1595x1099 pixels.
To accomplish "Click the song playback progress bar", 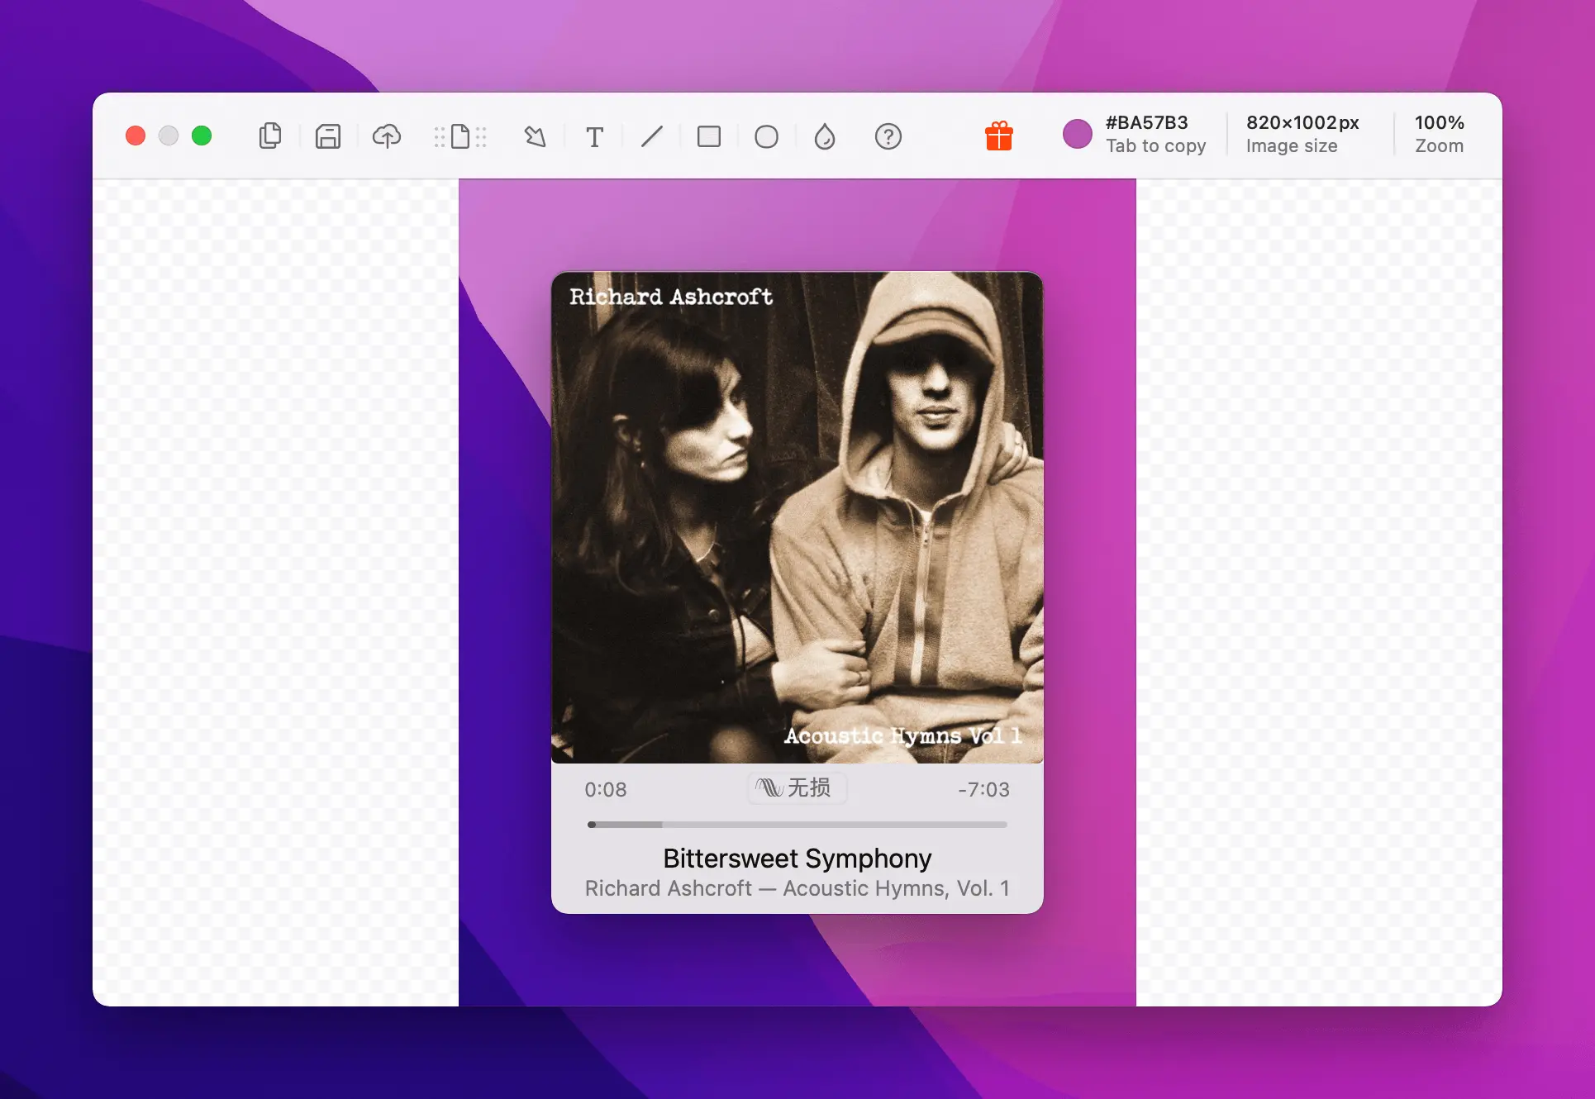I will [x=797, y=825].
